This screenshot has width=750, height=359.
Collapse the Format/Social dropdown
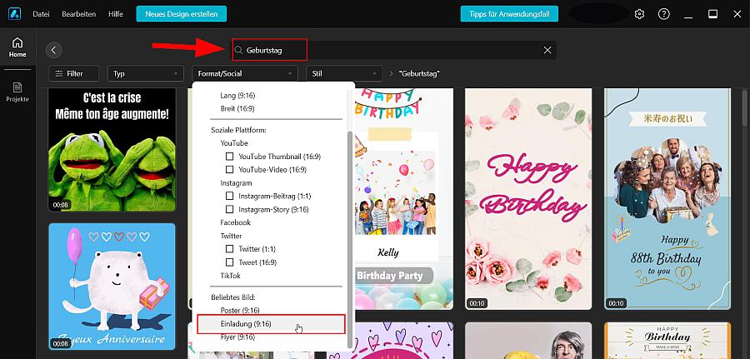tap(245, 73)
